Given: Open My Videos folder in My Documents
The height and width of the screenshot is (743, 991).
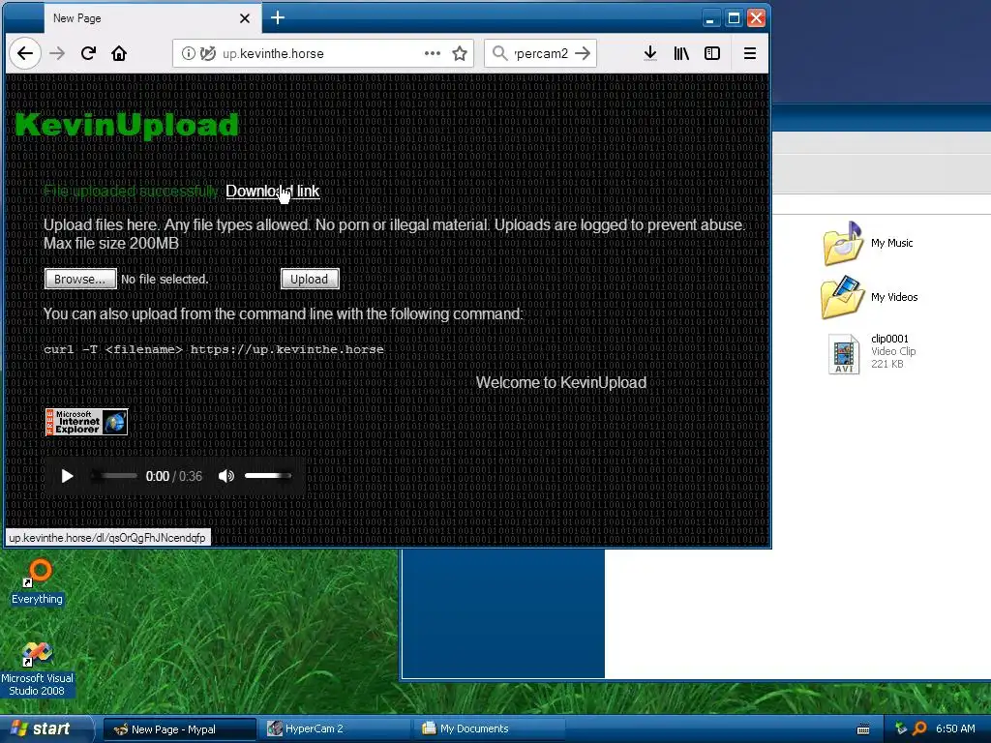Looking at the screenshot, I should click(870, 297).
